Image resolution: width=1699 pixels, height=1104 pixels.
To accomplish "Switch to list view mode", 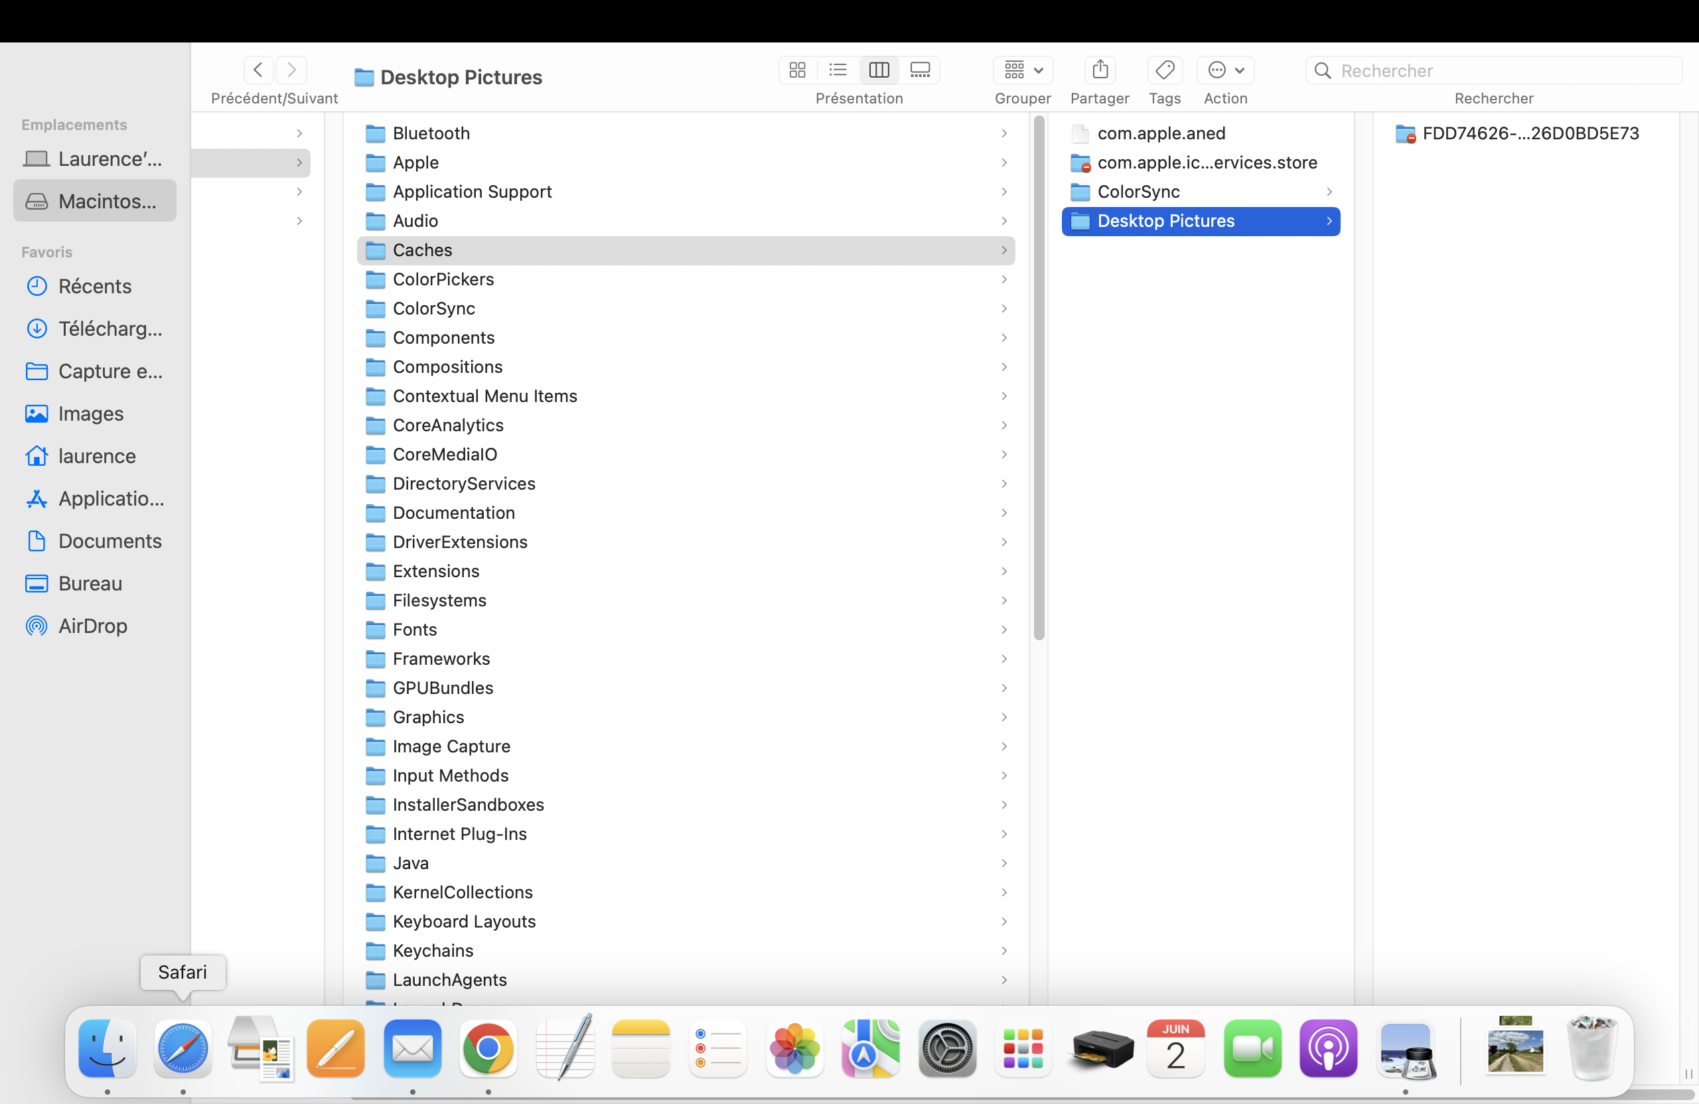I will tap(838, 70).
